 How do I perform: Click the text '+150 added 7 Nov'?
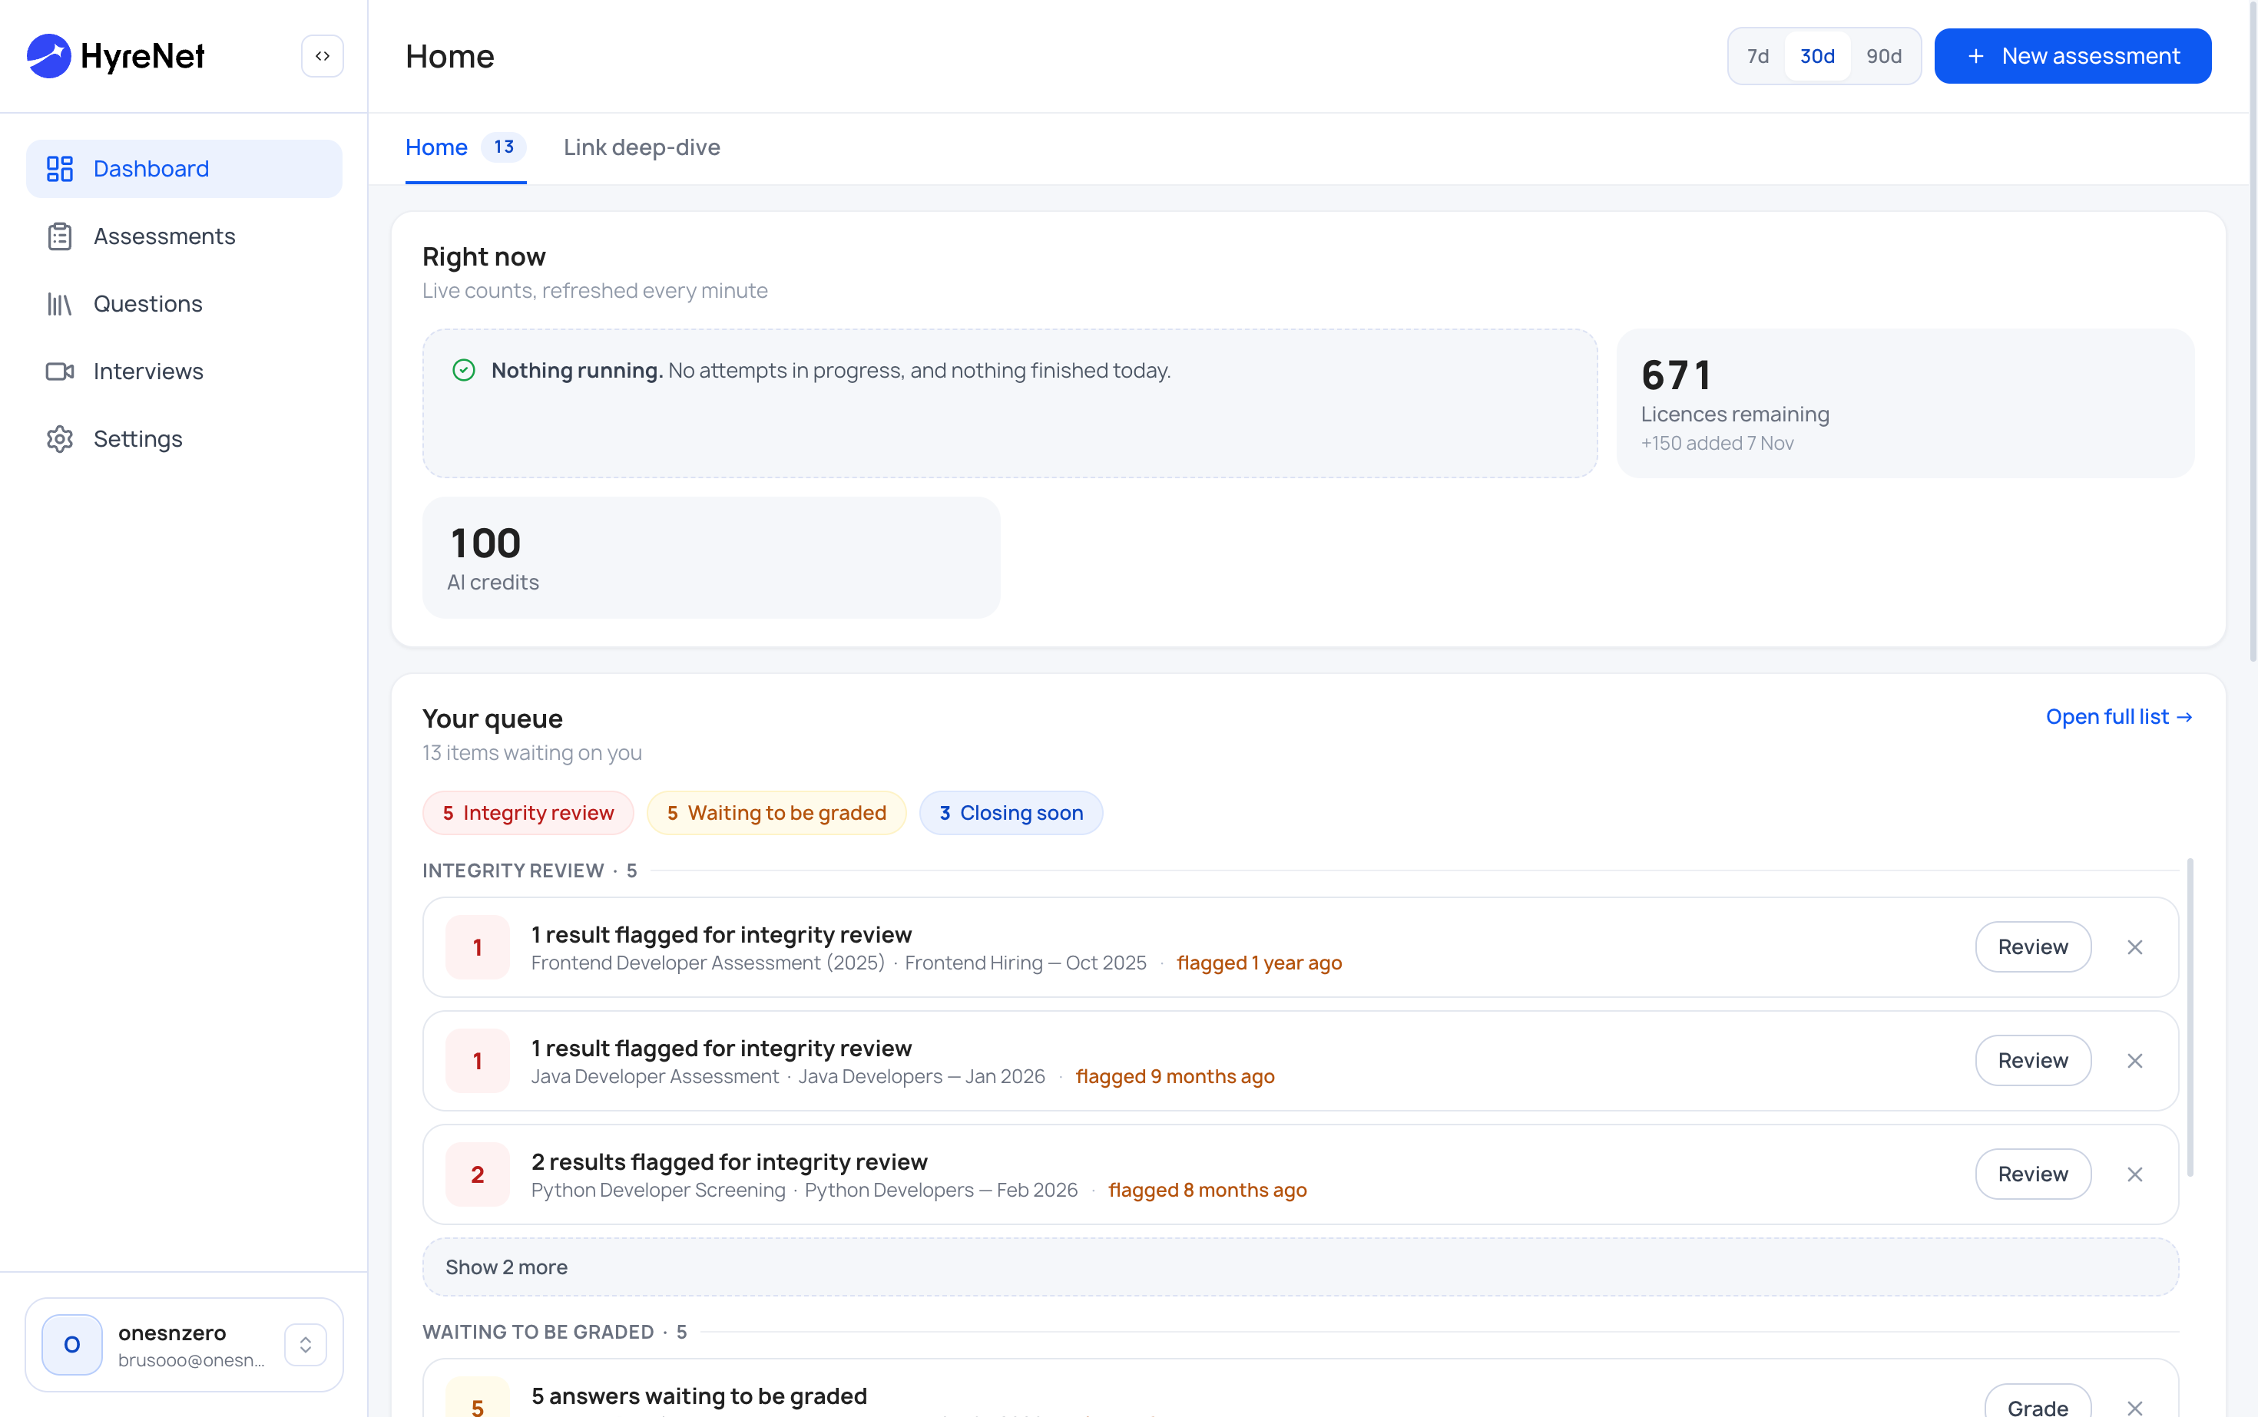[1717, 443]
